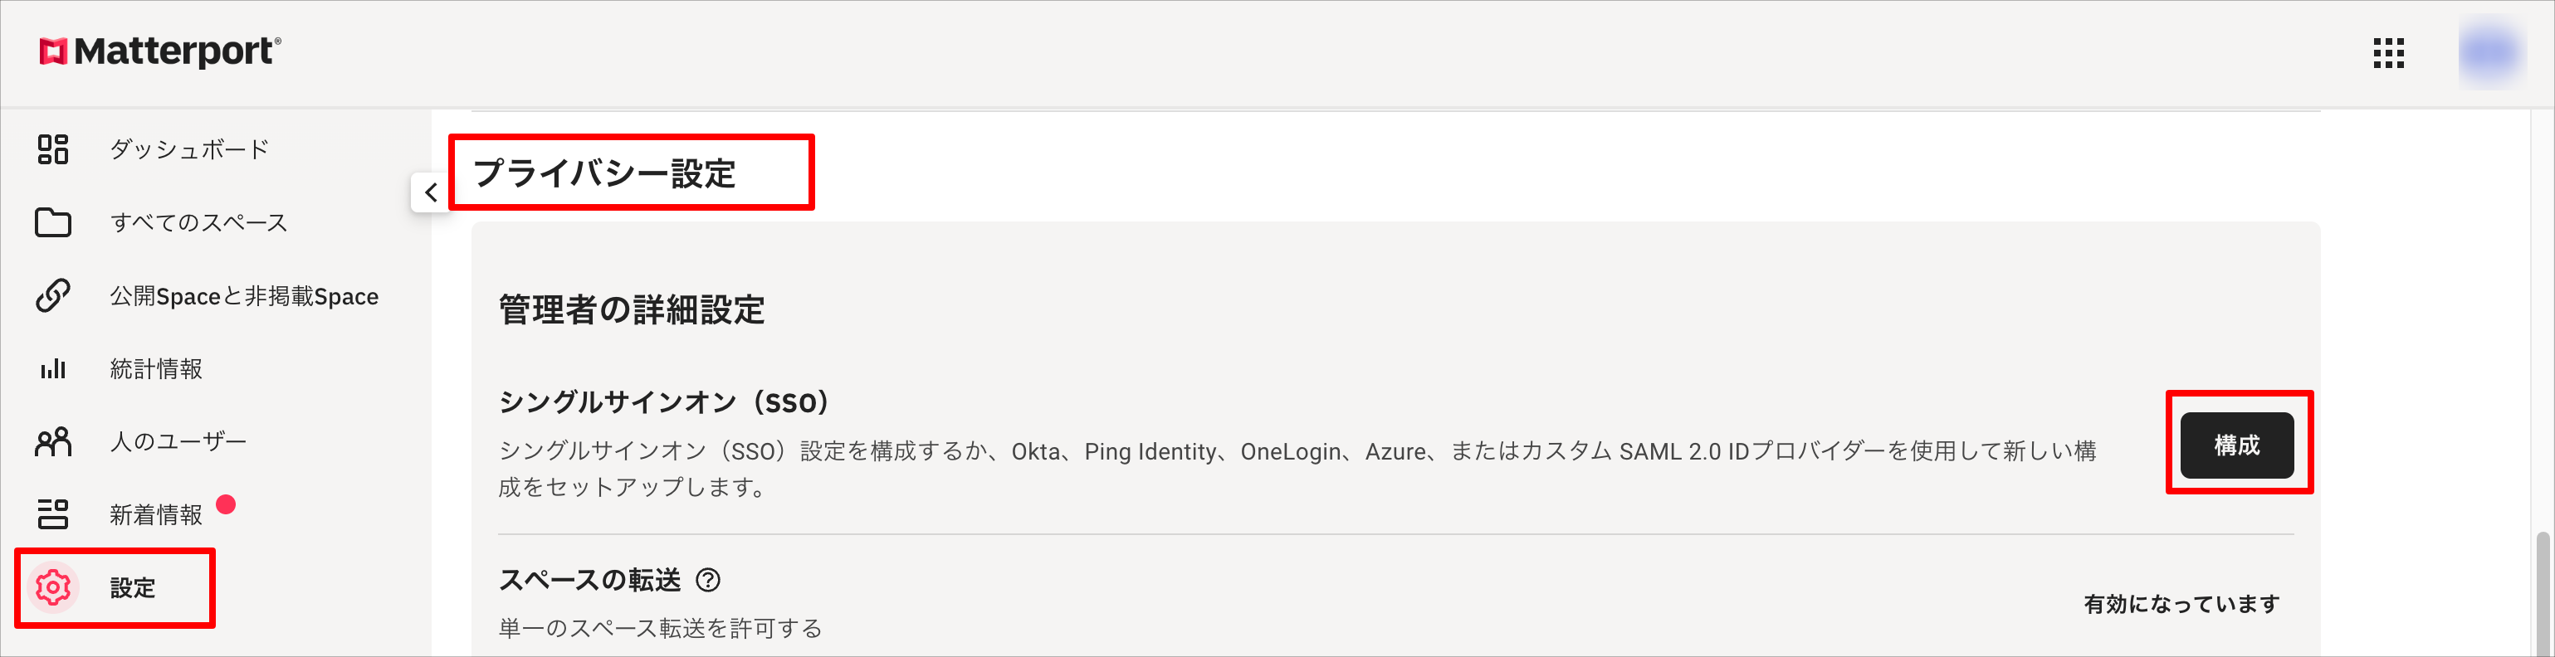This screenshot has height=657, width=2555.
Task: Click the red notification dot beside 新着情報
Action: [x=226, y=504]
